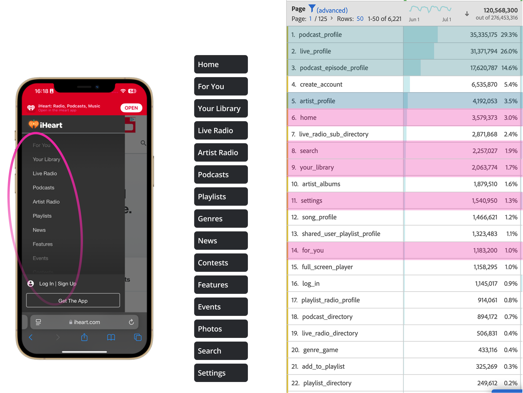Click the dark Your Library label button

pos(221,108)
